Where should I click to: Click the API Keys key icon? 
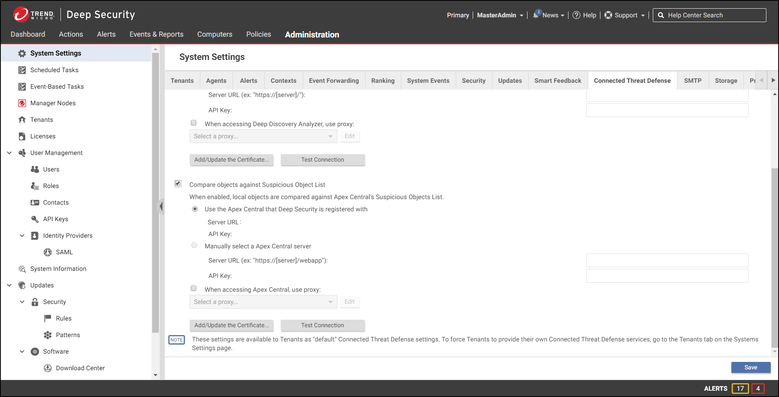click(x=35, y=219)
